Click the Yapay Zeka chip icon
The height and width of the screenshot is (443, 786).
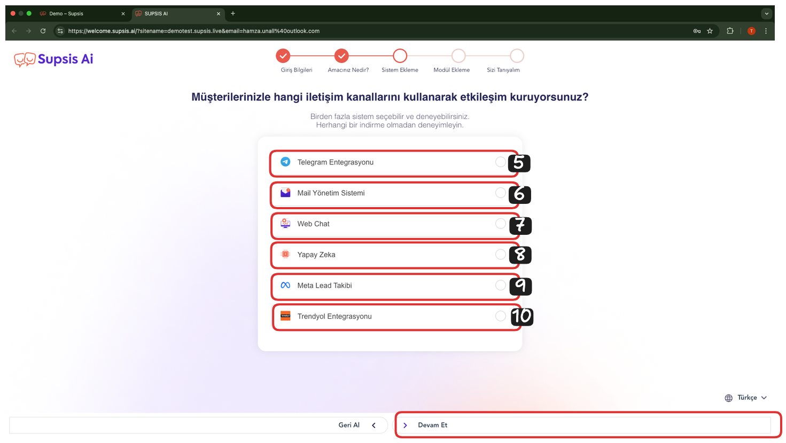click(285, 255)
